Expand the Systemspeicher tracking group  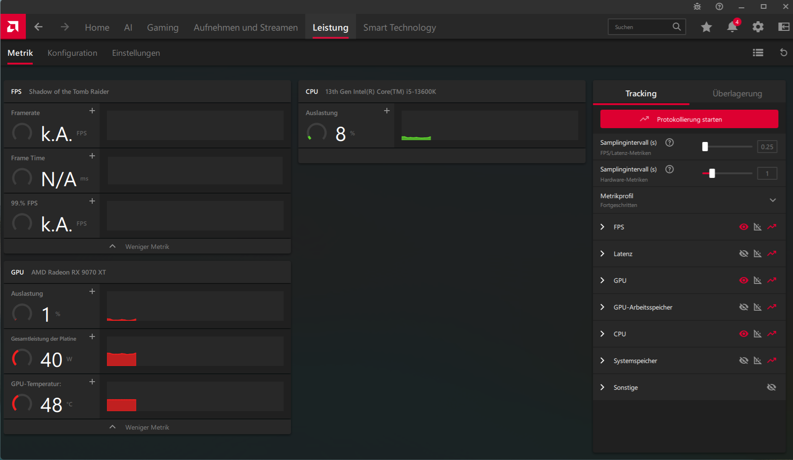[x=602, y=360]
